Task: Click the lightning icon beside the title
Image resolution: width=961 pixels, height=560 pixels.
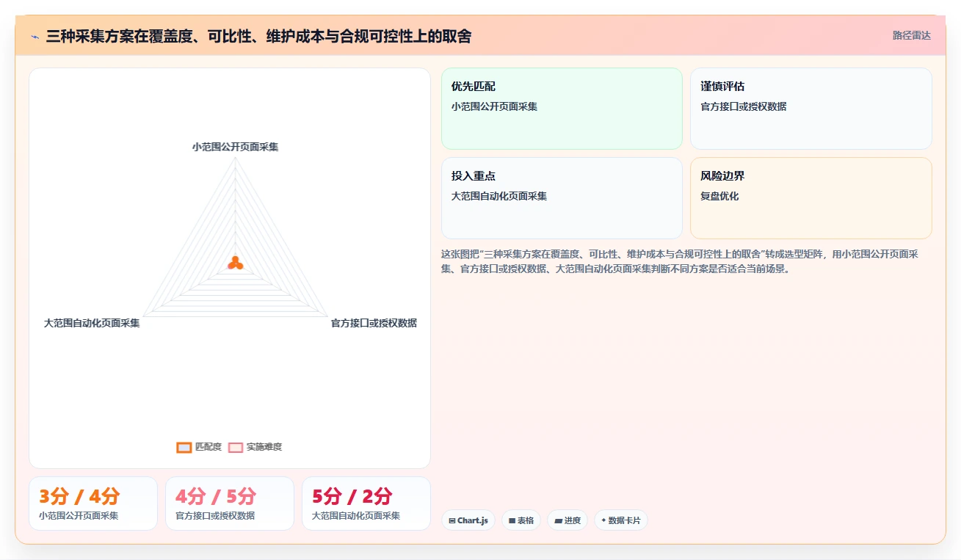Action: point(35,36)
